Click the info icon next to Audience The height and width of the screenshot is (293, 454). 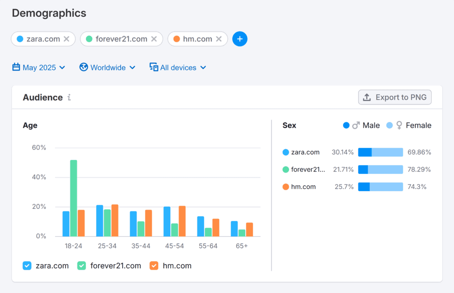coord(69,98)
